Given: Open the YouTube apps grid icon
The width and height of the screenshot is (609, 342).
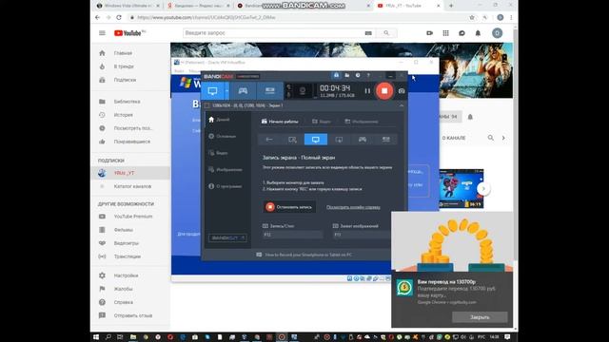Looking at the screenshot, I should [x=446, y=33].
